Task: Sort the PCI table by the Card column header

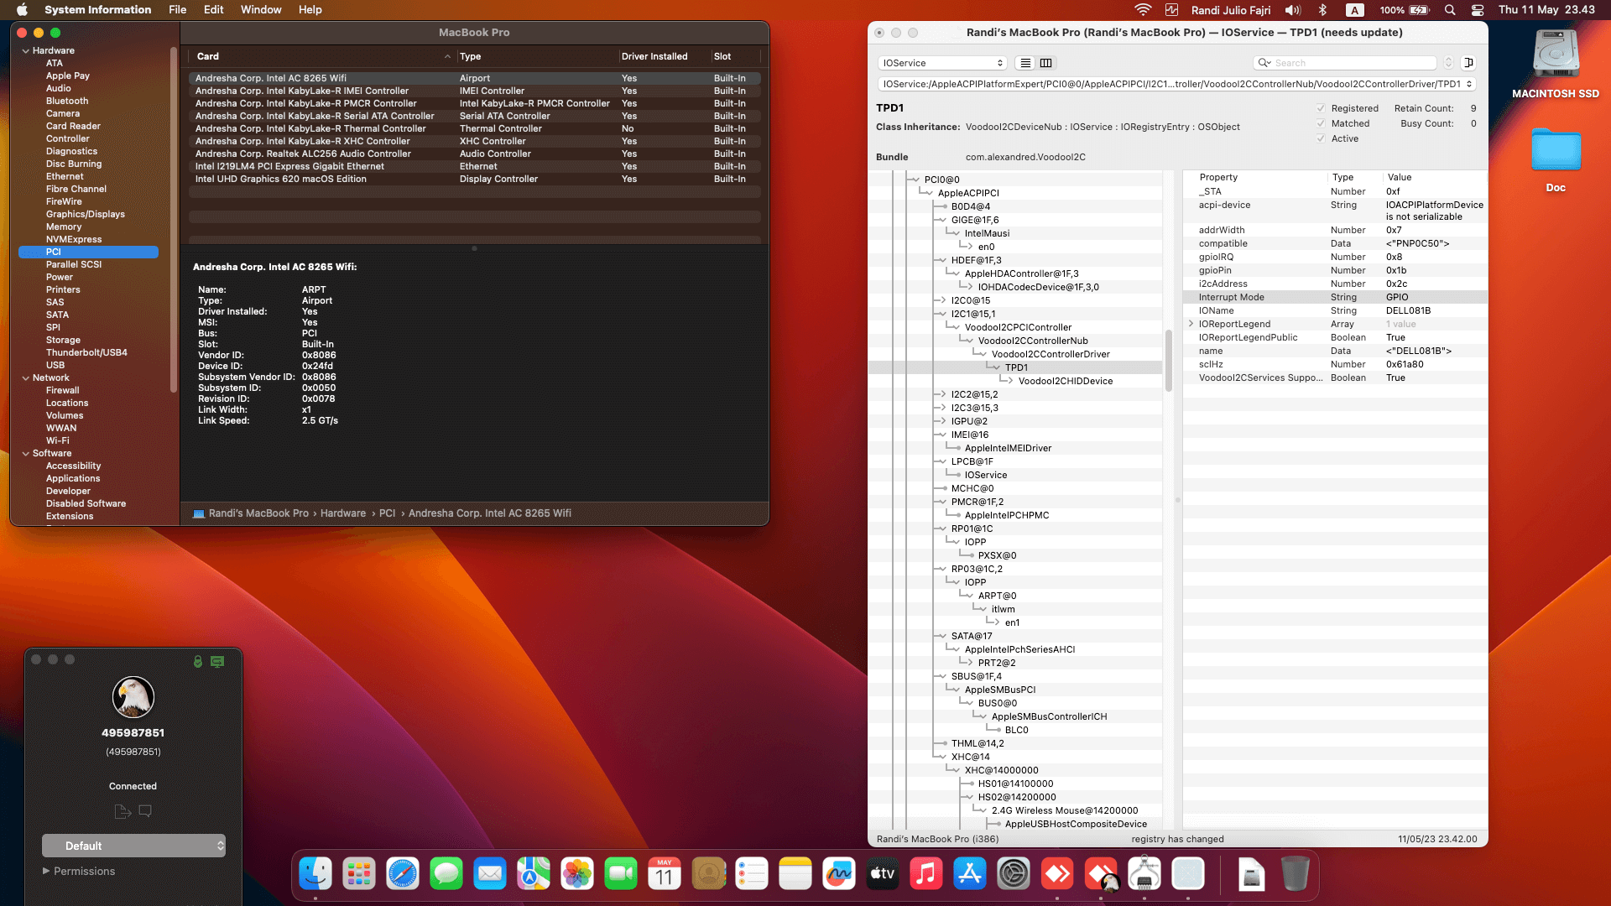Action: (x=322, y=57)
